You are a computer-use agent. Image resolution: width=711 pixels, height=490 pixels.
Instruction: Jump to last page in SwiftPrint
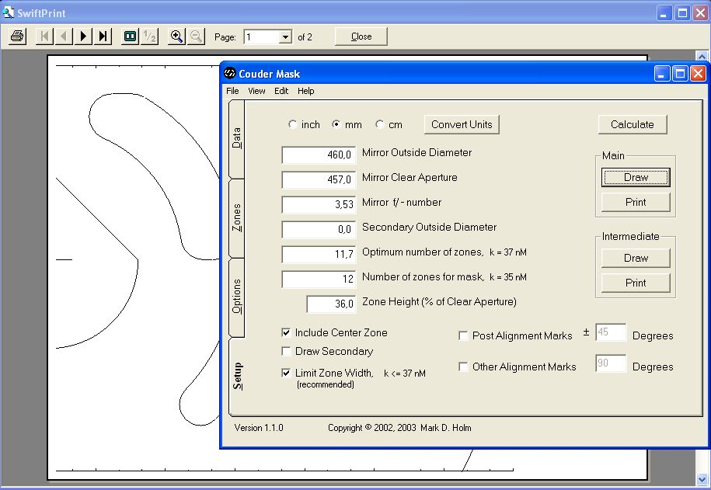[103, 36]
